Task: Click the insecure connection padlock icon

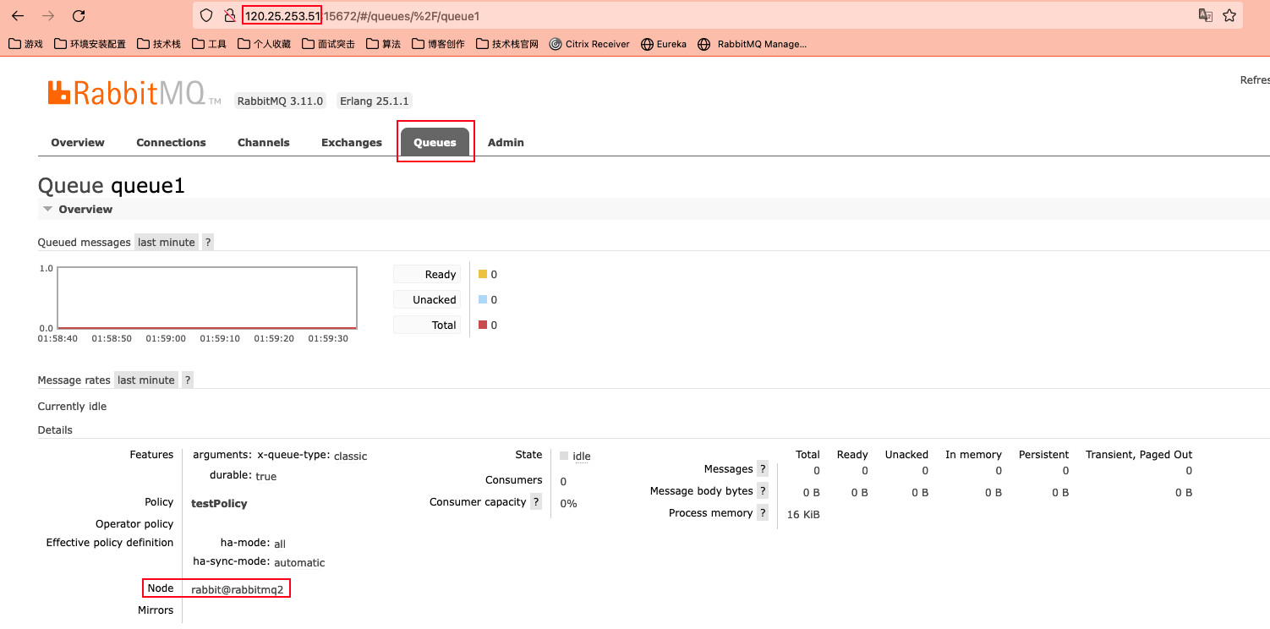Action: pyautogui.click(x=229, y=15)
